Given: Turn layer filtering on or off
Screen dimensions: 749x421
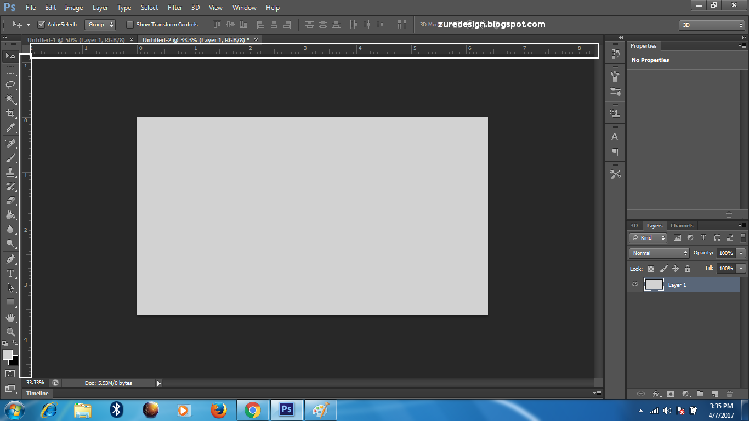Looking at the screenshot, I should point(743,237).
